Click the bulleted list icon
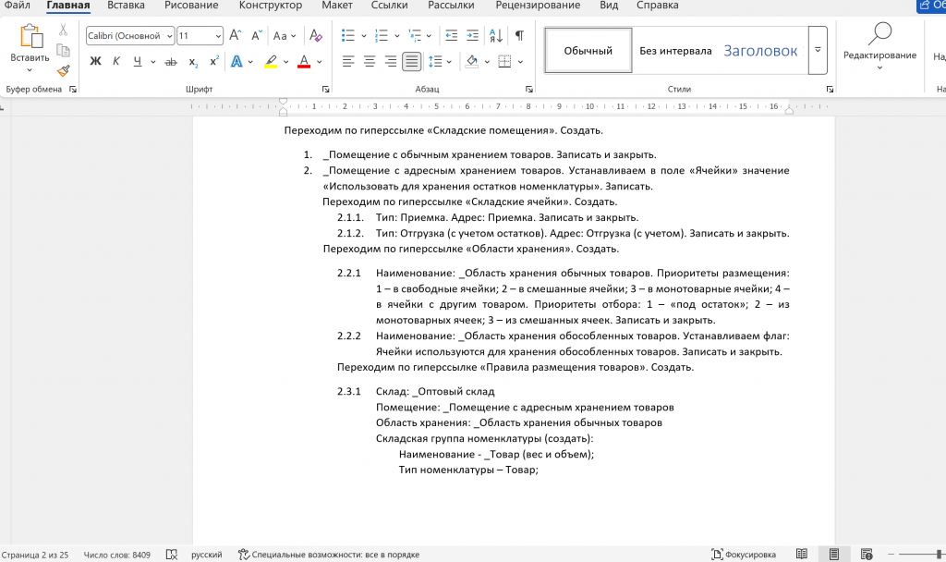The image size is (946, 562). 348,36
